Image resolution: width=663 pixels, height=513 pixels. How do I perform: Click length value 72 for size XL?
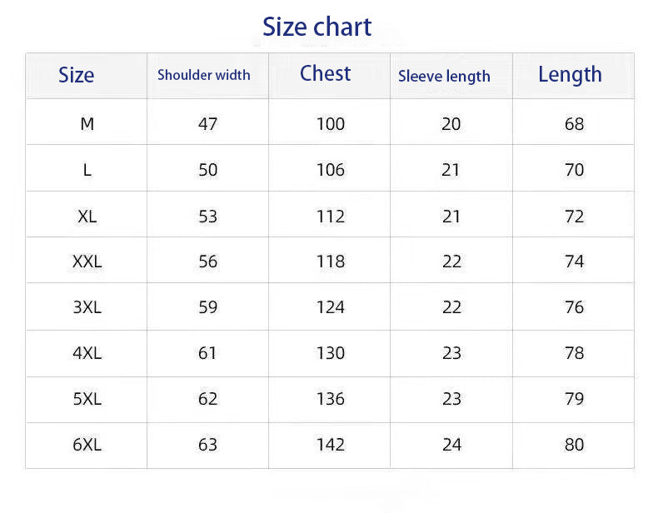coord(575,217)
